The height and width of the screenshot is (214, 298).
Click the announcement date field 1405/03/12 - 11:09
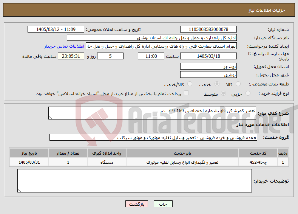[56, 29]
